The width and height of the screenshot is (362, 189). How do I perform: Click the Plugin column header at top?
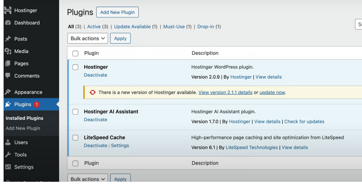click(x=91, y=53)
